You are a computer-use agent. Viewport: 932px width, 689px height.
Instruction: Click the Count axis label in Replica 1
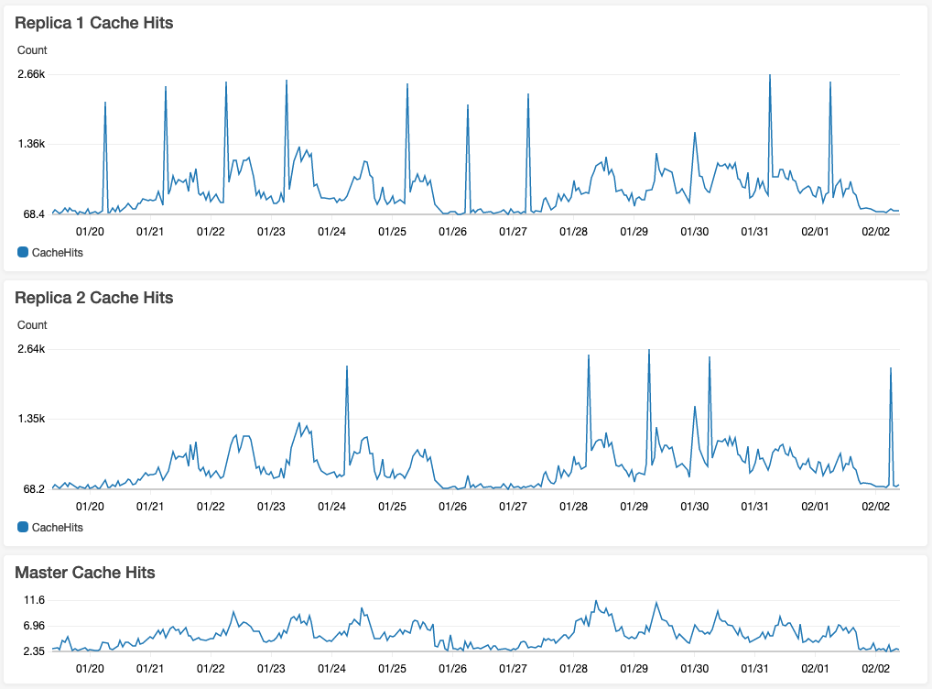(32, 50)
